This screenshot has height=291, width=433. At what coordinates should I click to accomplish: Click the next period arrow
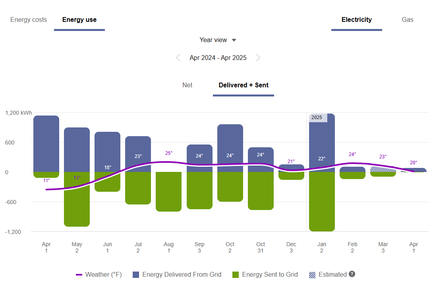(258, 58)
